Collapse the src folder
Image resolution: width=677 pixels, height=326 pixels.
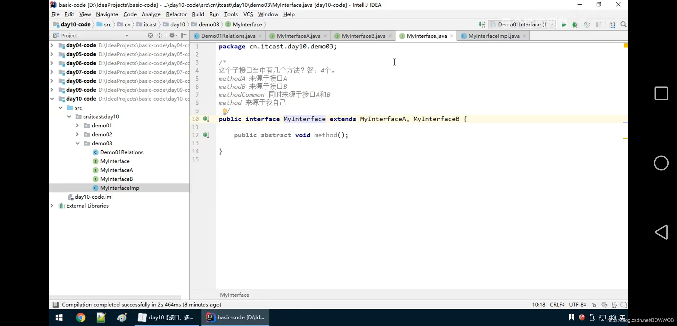[61, 108]
